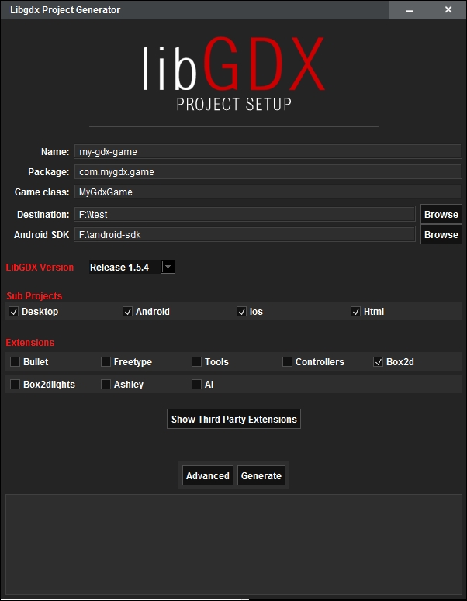Uncheck the Box2d extension
This screenshot has width=467, height=601.
[x=378, y=362]
